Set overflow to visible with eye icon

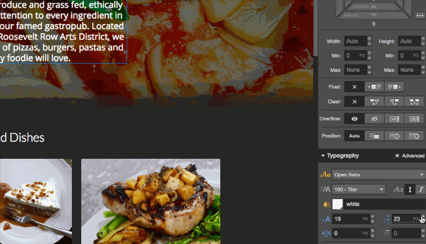[x=354, y=119]
